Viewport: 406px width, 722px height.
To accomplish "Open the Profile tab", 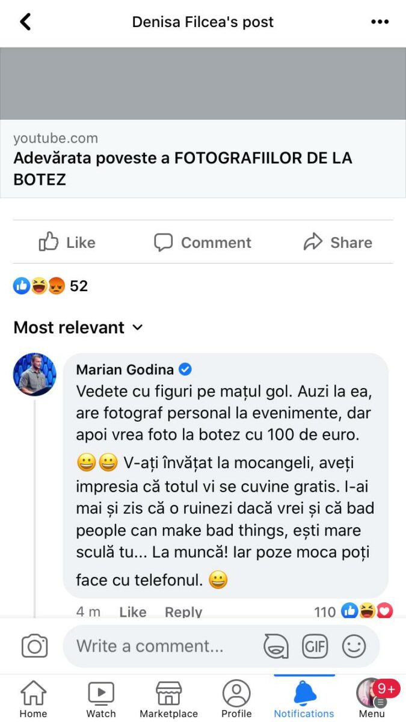I will tap(236, 699).
